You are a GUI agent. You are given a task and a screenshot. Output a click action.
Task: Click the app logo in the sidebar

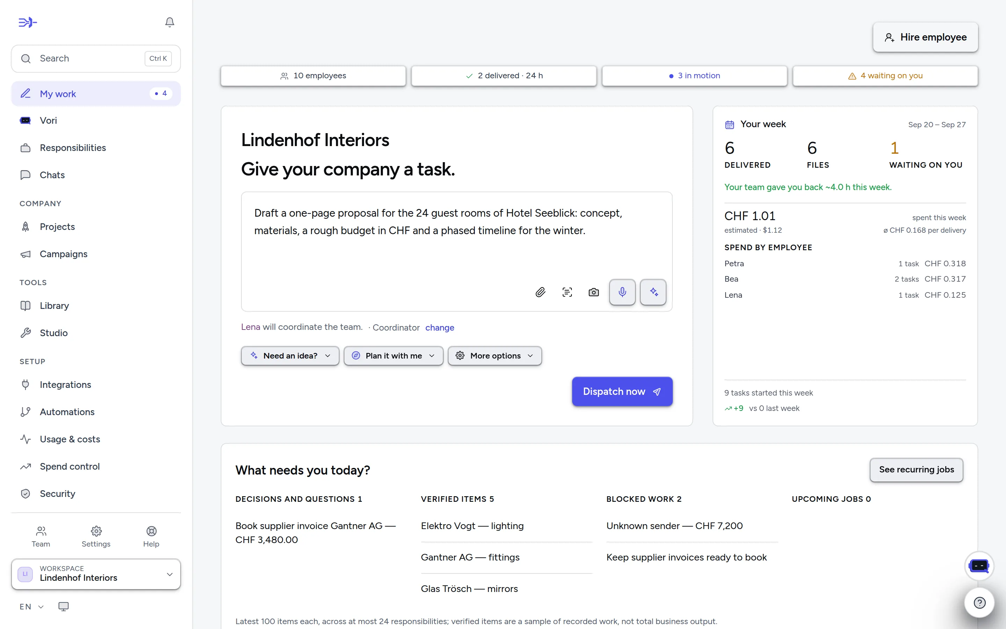point(28,22)
